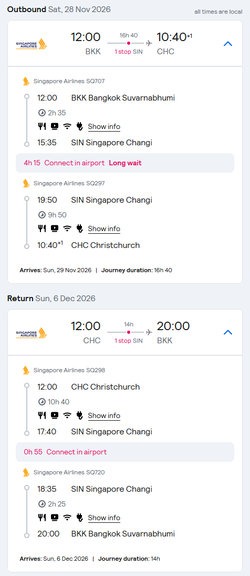Click the outbound 1 stop SIN label
The height and width of the screenshot is (576, 250).
click(129, 52)
